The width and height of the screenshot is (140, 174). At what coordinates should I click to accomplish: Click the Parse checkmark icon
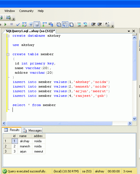tap(18, 24)
